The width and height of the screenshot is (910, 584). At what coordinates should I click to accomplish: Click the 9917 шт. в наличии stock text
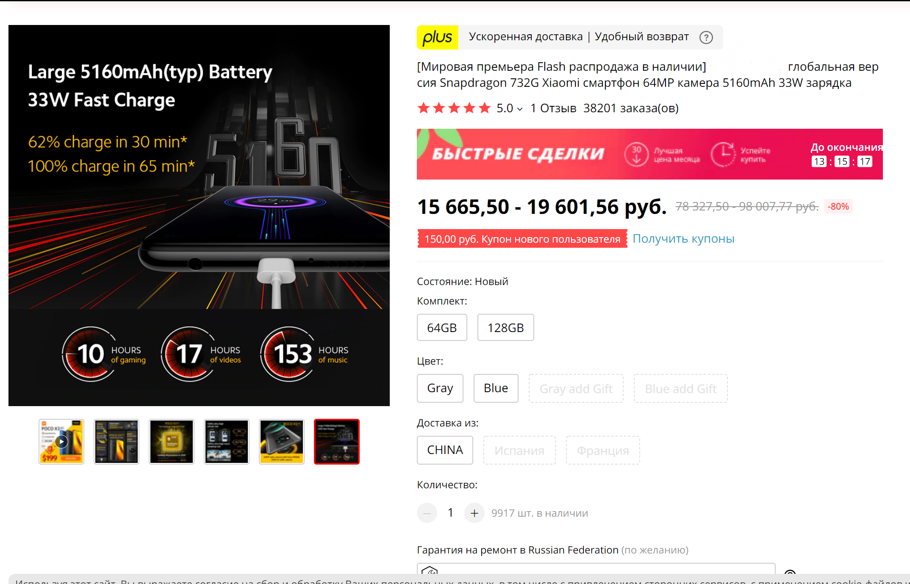(x=540, y=513)
